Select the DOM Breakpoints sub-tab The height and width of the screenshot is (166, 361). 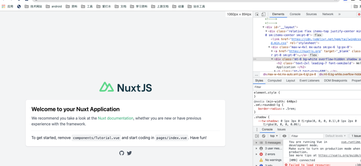335,81
